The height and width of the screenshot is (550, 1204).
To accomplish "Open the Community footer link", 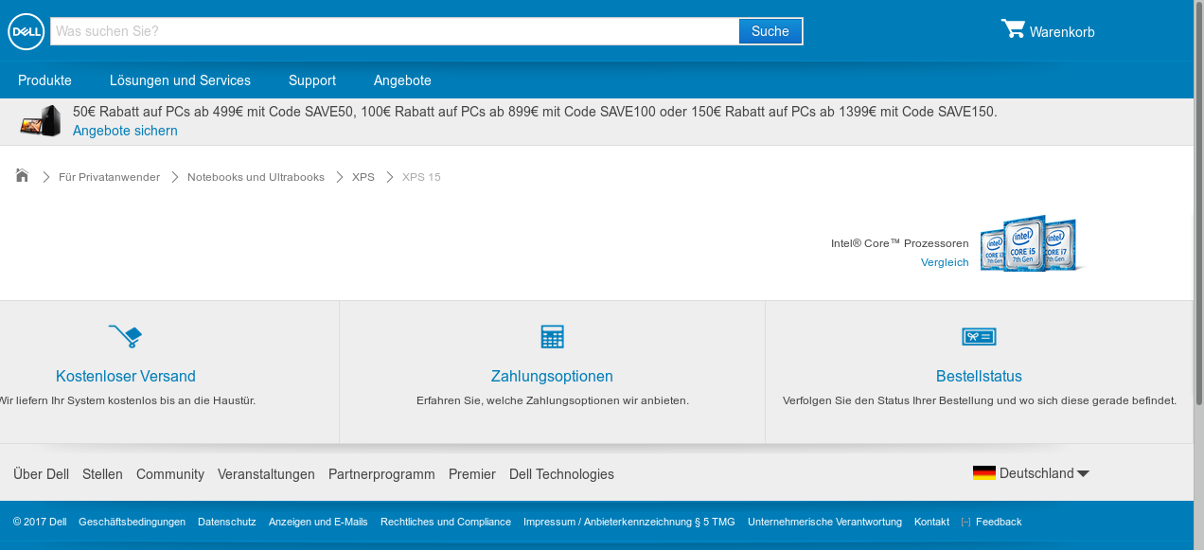I will click(170, 474).
